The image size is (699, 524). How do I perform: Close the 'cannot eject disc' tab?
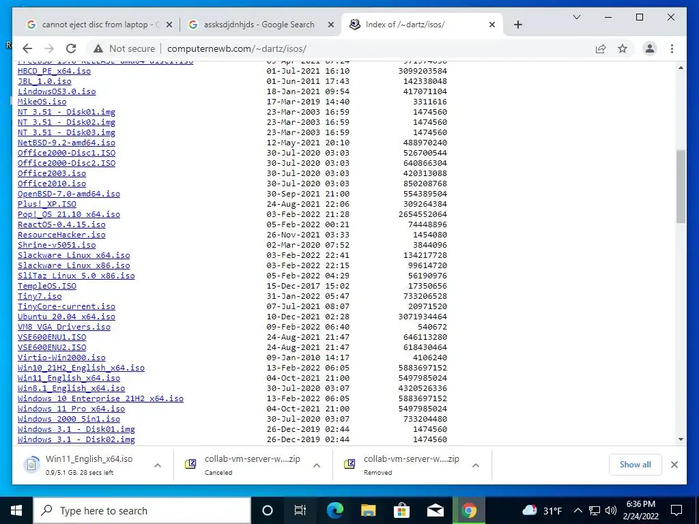[169, 25]
